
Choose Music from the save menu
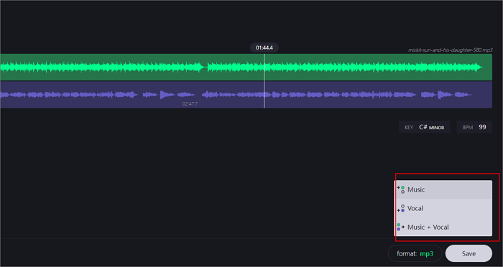[443, 189]
